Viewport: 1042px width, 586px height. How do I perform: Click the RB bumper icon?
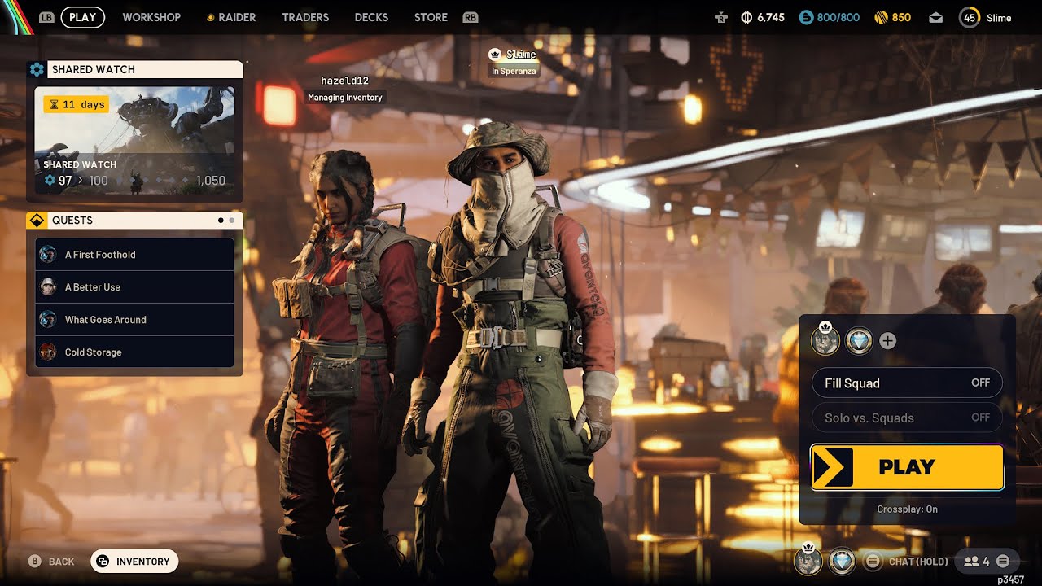pos(470,17)
